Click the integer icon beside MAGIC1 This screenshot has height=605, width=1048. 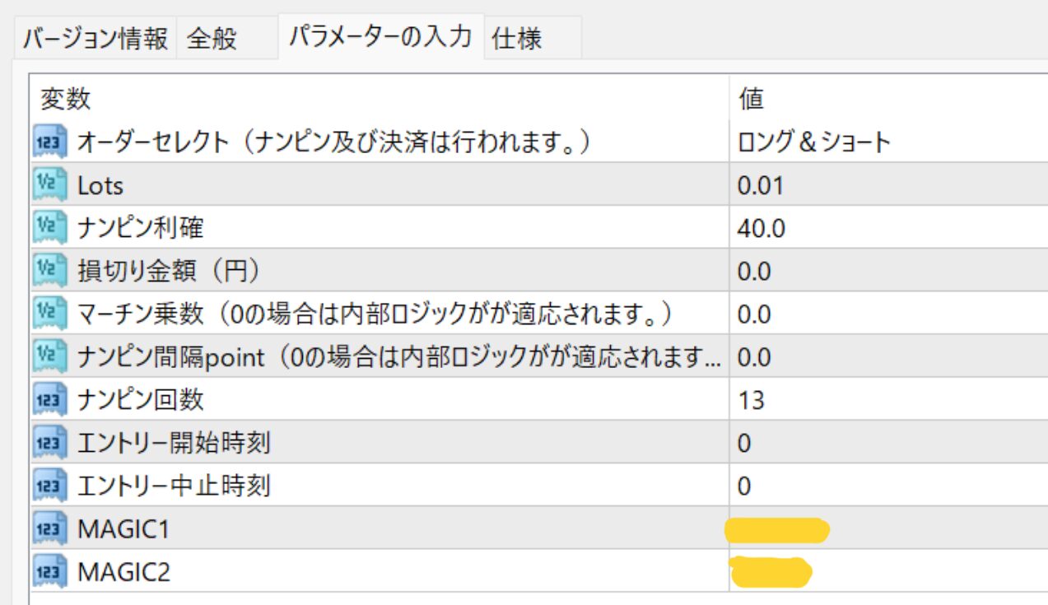tap(49, 529)
